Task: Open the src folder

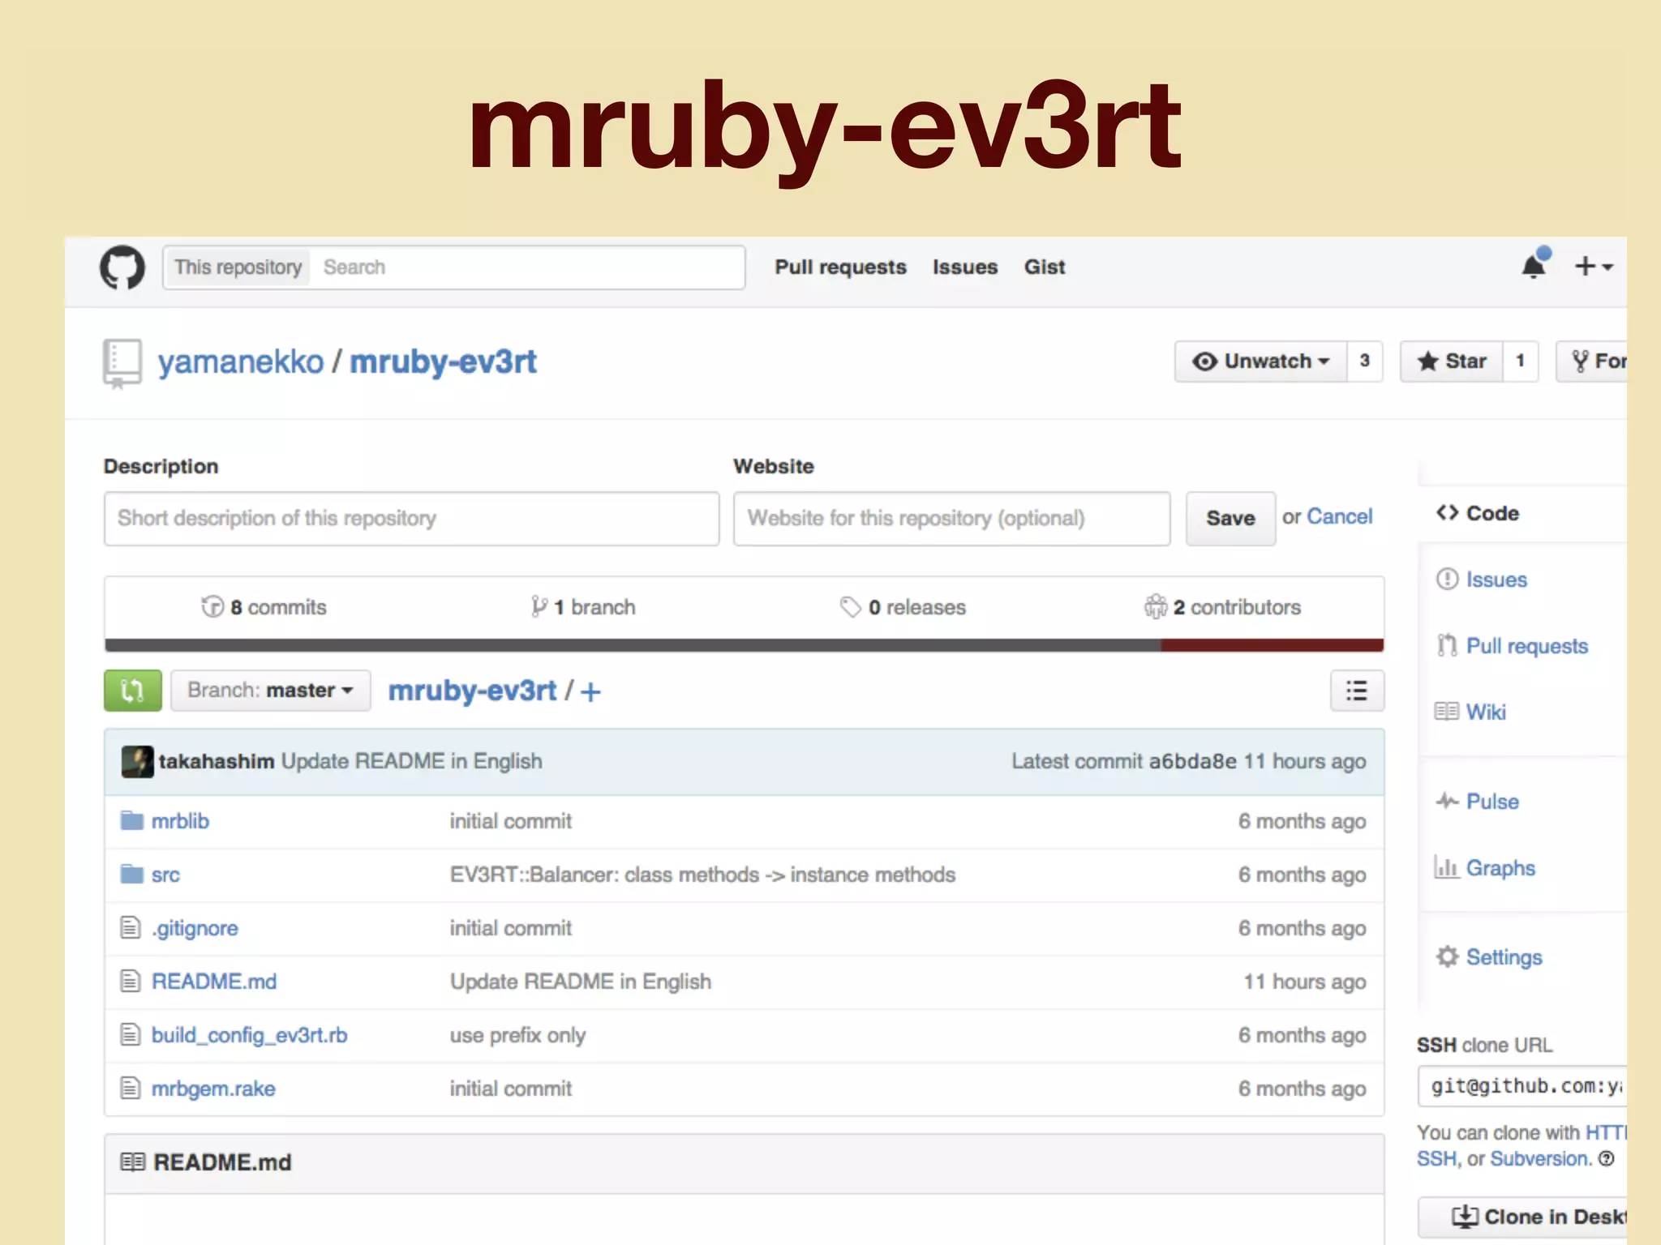Action: [x=165, y=875]
